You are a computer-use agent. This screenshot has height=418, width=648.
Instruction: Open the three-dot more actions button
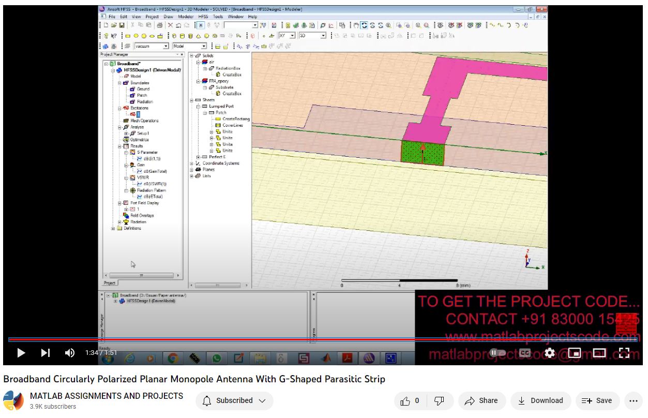pyautogui.click(x=634, y=400)
